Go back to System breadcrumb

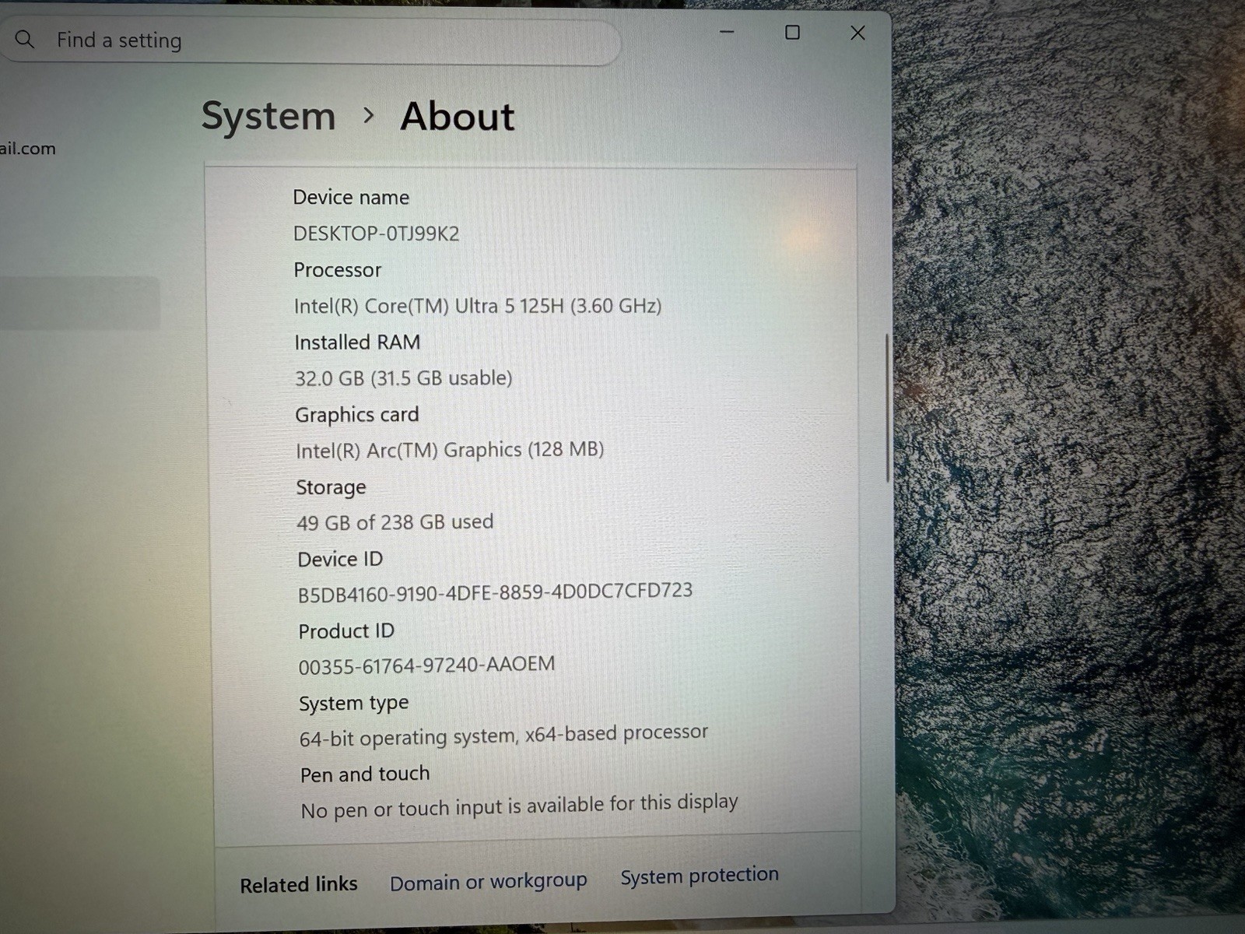click(x=268, y=117)
